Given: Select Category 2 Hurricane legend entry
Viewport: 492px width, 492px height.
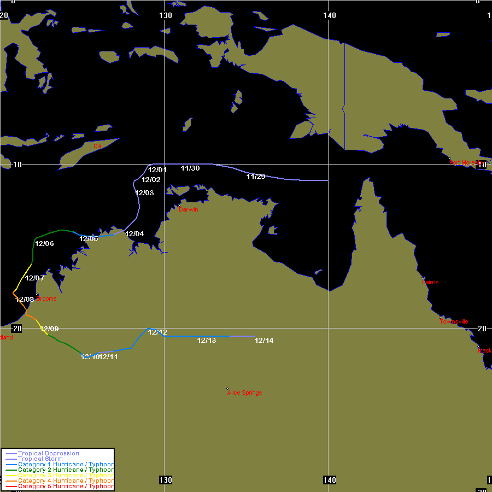Looking at the screenshot, I should tap(66, 470).
